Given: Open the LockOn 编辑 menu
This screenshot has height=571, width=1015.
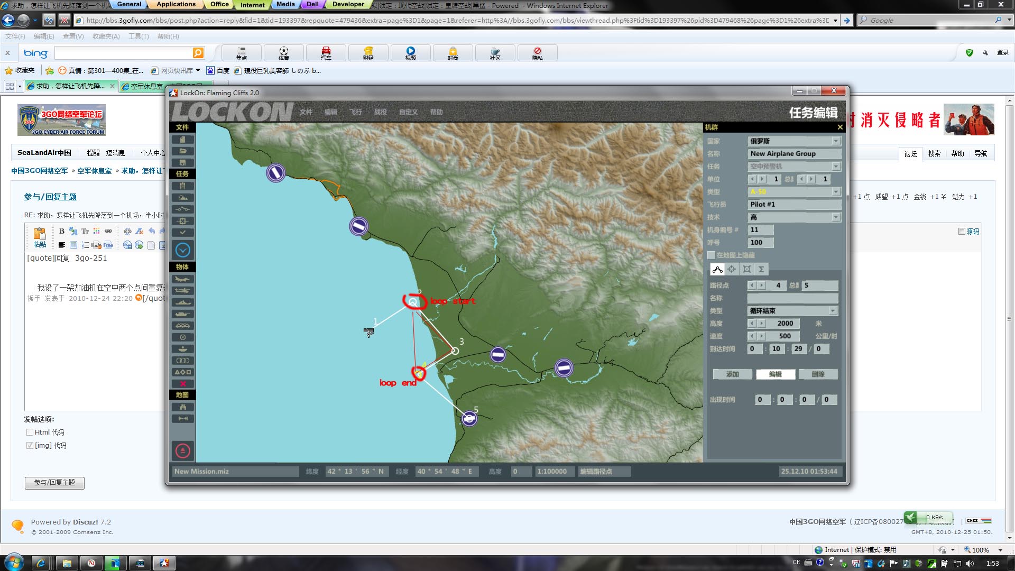Looking at the screenshot, I should click(x=331, y=112).
